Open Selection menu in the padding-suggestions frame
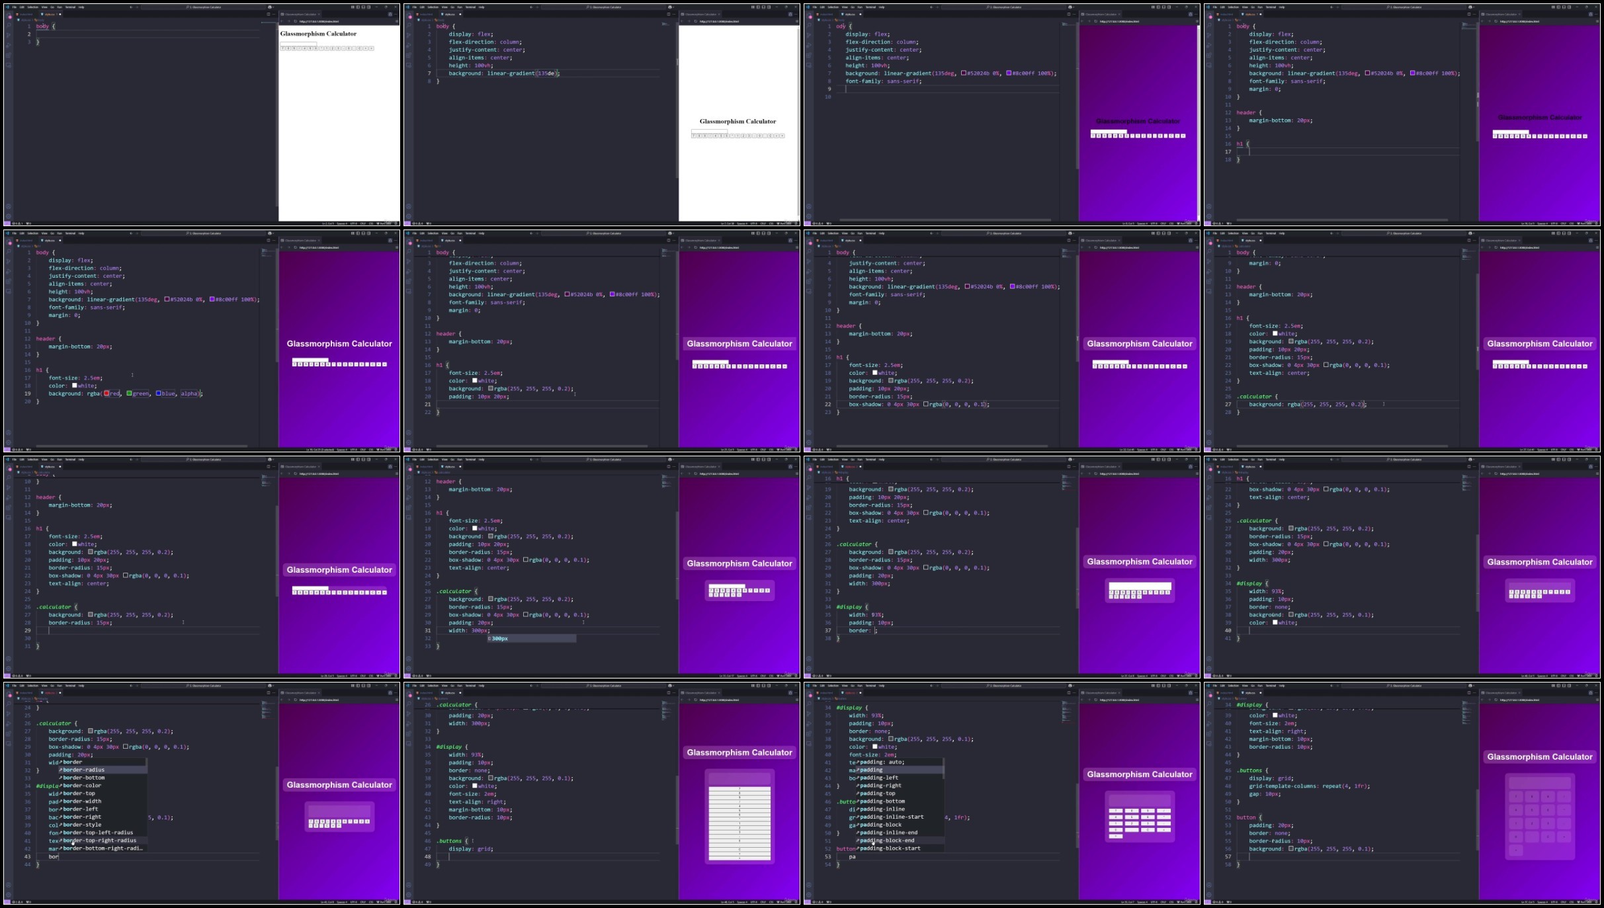Image resolution: width=1604 pixels, height=908 pixels. (x=833, y=685)
